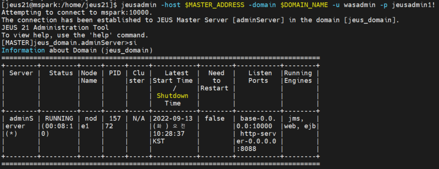Click the 'Server' column header
439x169 pixels.
coord(21,73)
